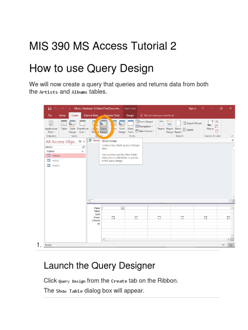The width and height of the screenshot is (248, 330).
Task: Toggle Show checkbox in fourth query grid column
Action: (182, 218)
